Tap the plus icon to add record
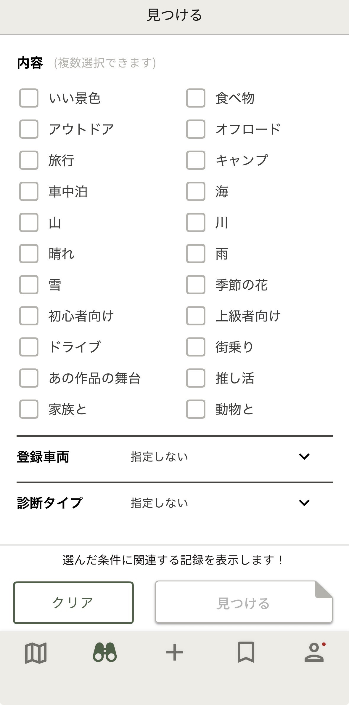349x705 pixels. click(x=175, y=653)
